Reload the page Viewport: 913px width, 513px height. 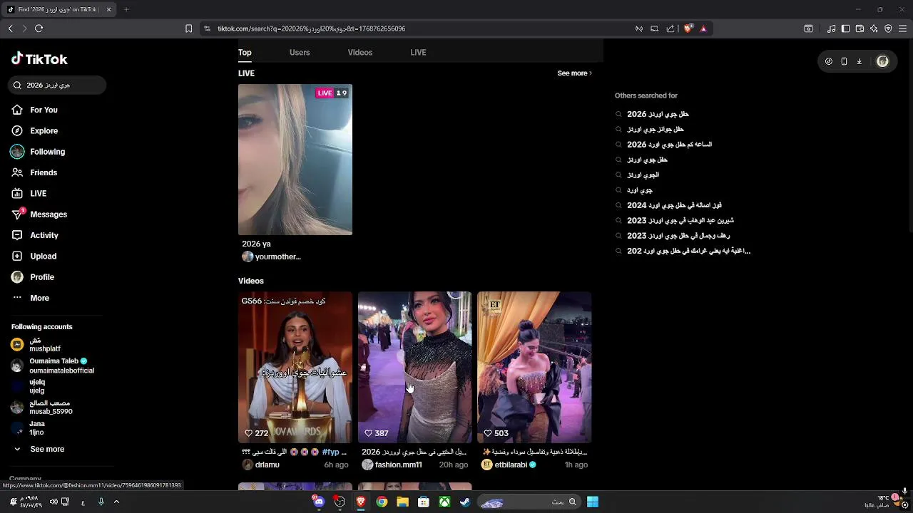[39, 28]
